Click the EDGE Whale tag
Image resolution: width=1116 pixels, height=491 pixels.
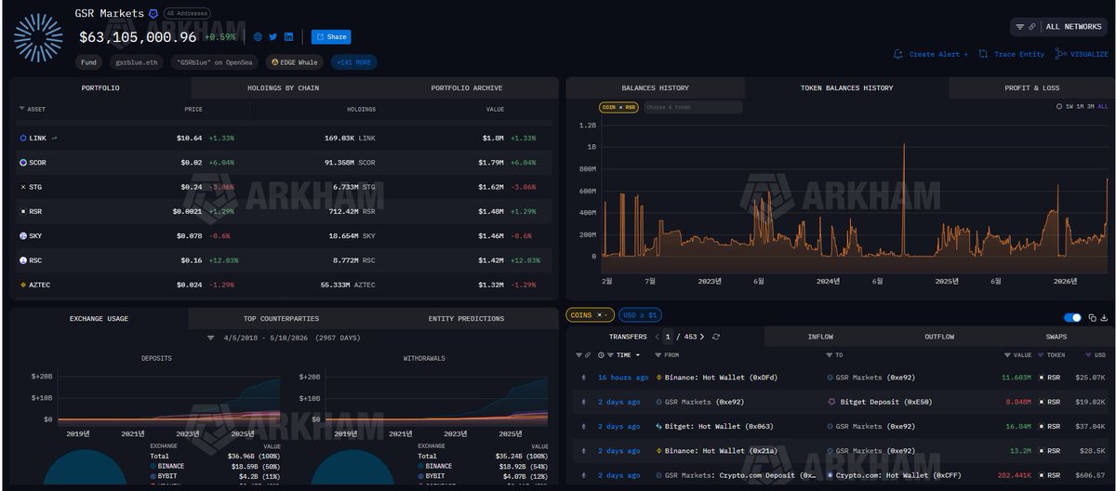[x=296, y=62]
